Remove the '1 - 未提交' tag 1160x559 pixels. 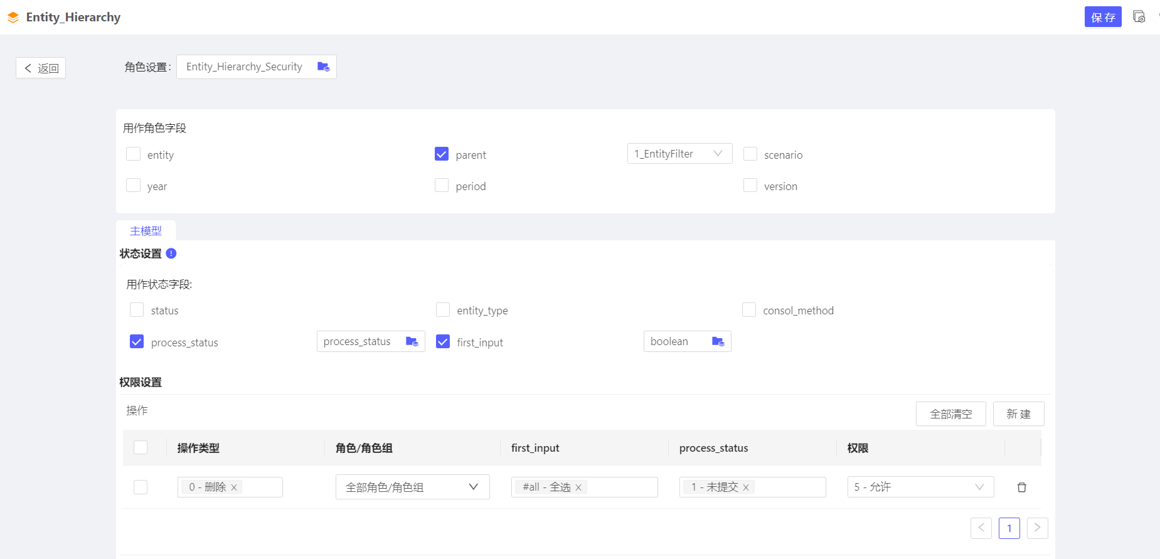pyautogui.click(x=746, y=487)
